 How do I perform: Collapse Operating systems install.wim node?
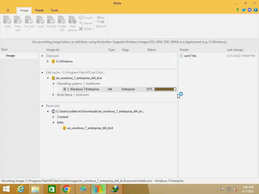53,84
